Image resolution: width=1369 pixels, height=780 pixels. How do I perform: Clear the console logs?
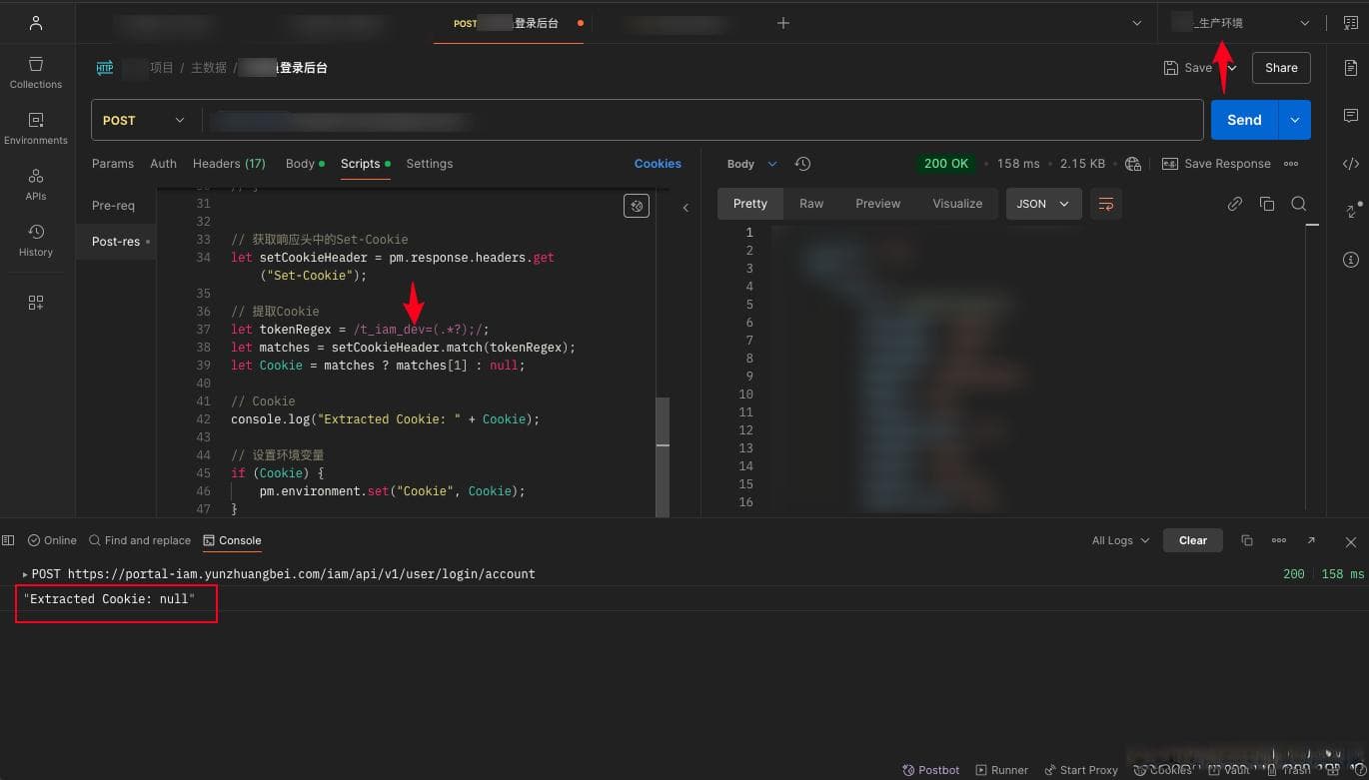click(x=1193, y=540)
